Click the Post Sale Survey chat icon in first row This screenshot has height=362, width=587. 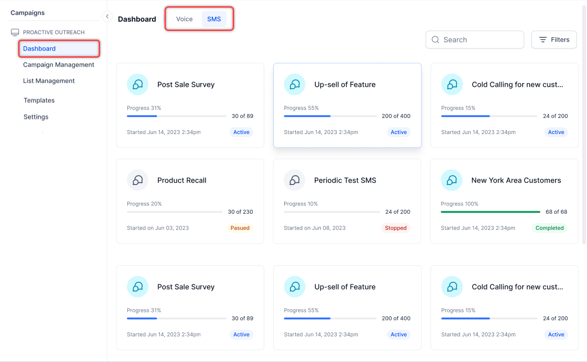point(137,84)
